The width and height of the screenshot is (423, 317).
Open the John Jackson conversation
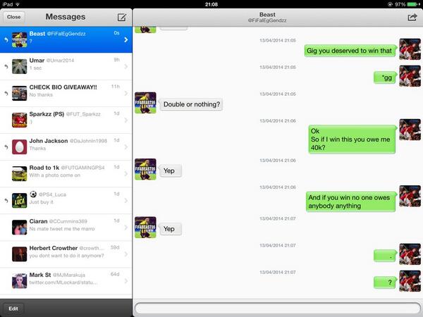pos(66,147)
